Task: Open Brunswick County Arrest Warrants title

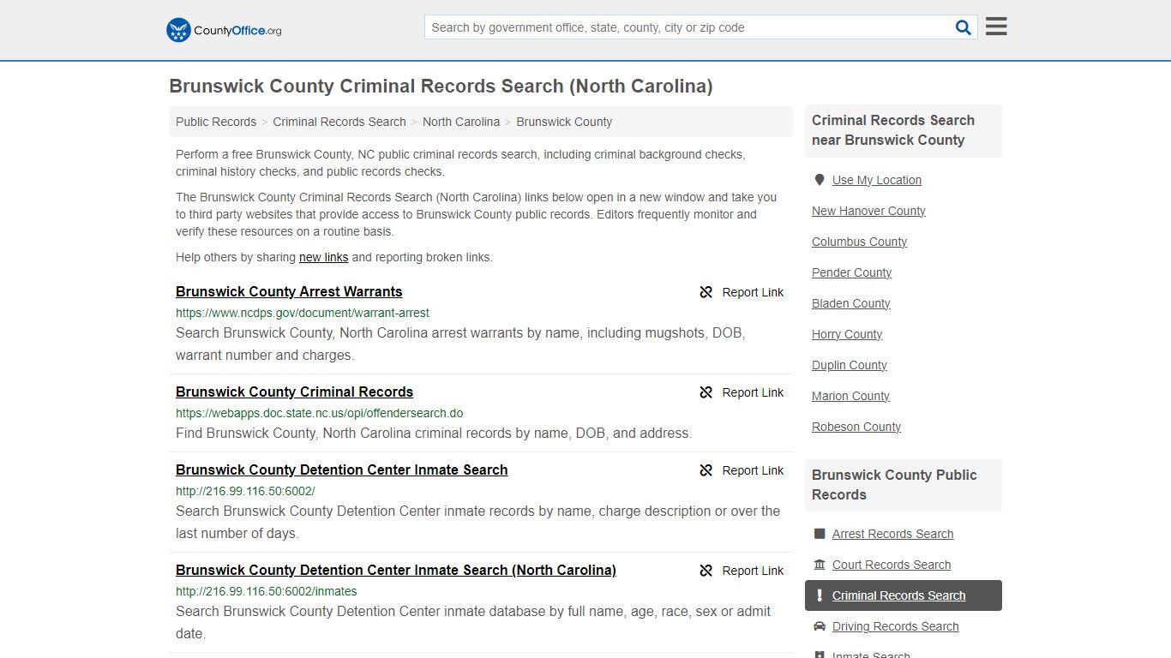Action: click(289, 291)
